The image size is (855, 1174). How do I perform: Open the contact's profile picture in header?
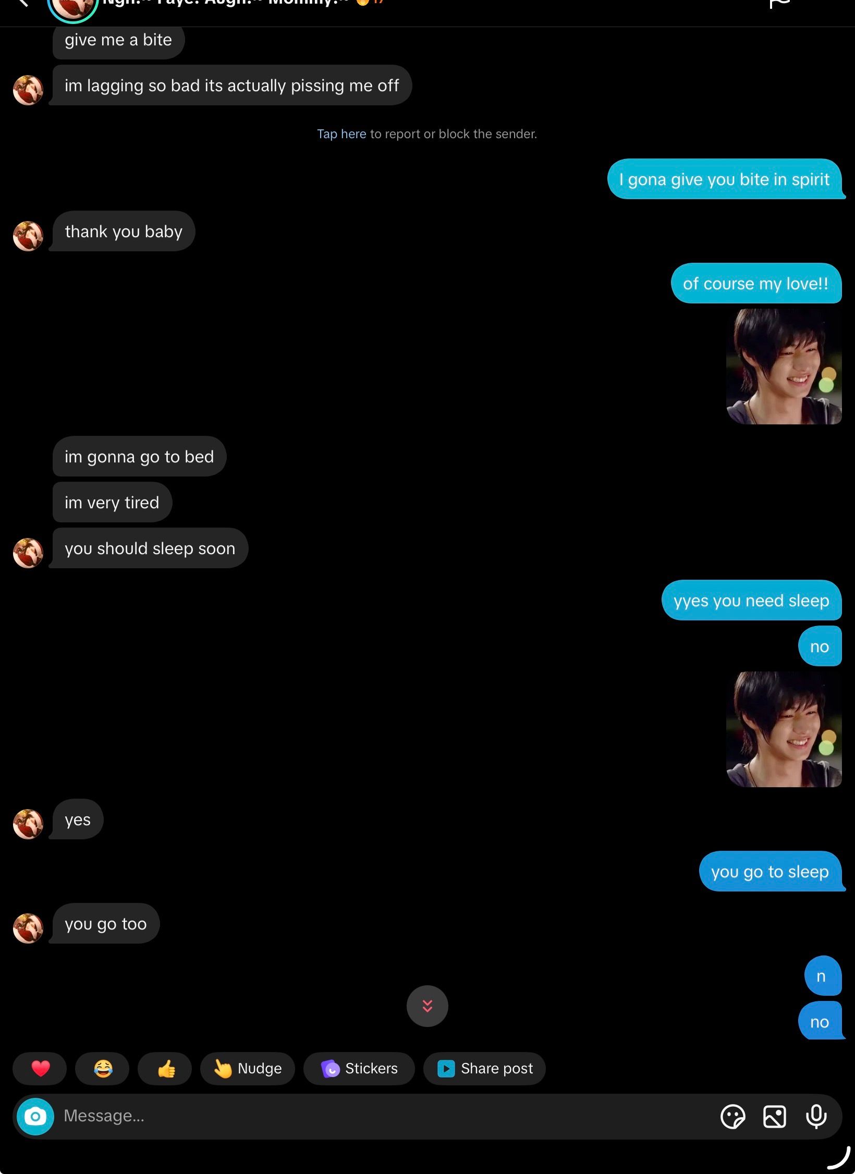coord(72,6)
